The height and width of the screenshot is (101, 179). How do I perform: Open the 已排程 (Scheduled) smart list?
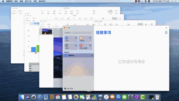coord(85,39)
